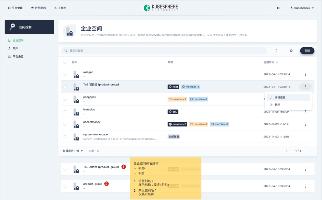Image resolution: width=322 pixels, height=200 pixels.
Task: Open the system-workspace link
Action: pos(95,135)
